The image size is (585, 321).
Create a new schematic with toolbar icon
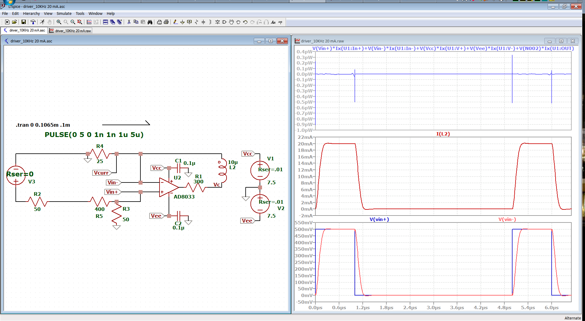click(7, 22)
